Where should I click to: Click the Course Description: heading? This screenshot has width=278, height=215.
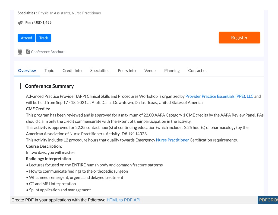pyautogui.click(x=44, y=146)
